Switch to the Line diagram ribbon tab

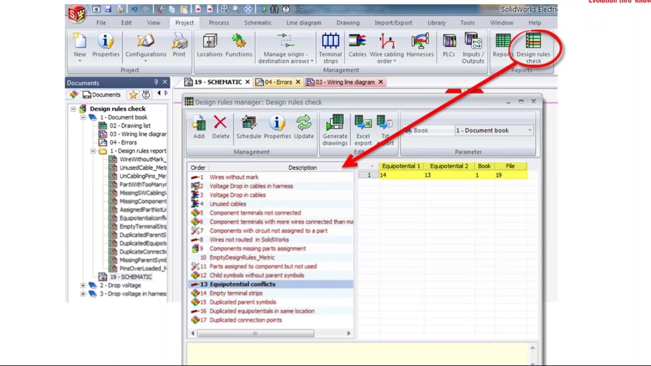click(304, 23)
